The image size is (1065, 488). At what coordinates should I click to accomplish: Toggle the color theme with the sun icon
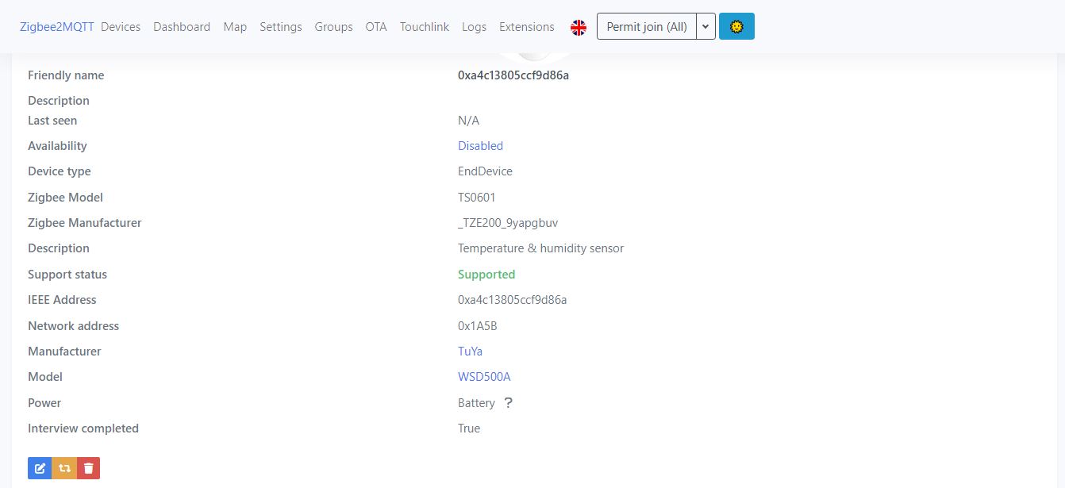pos(736,26)
